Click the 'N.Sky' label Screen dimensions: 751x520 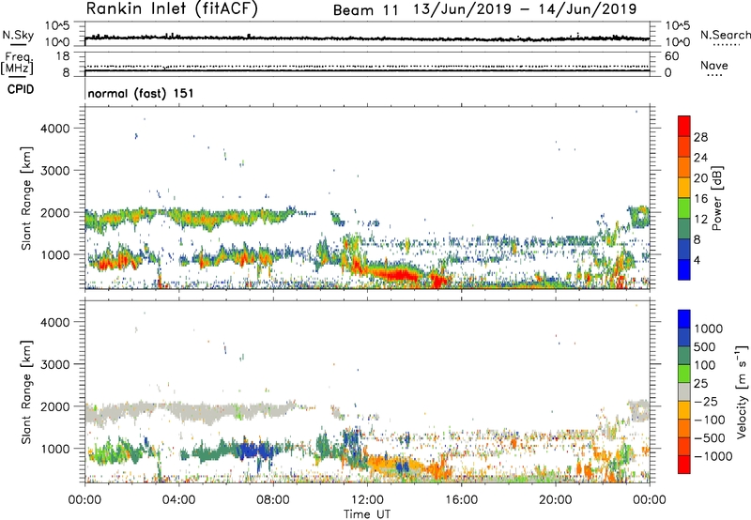[x=18, y=35]
